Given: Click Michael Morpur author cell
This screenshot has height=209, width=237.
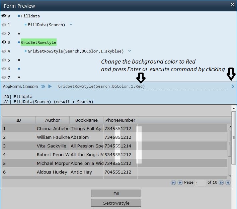Looking at the screenshot, I should point(53,163).
